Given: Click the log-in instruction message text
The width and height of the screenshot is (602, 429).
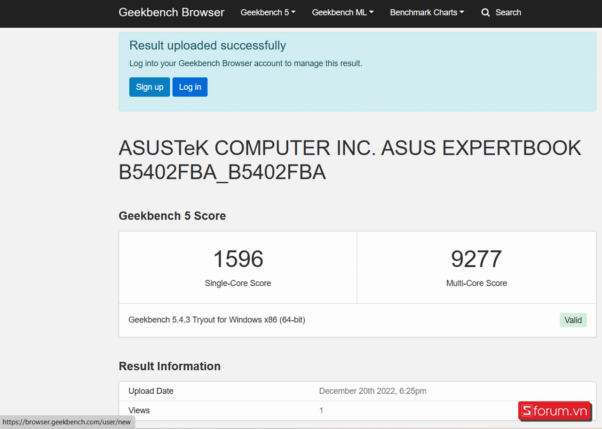Looking at the screenshot, I should click(x=246, y=63).
